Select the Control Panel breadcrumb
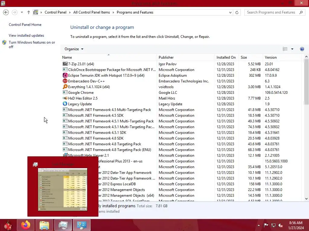The width and height of the screenshot is (309, 231). [x=56, y=12]
